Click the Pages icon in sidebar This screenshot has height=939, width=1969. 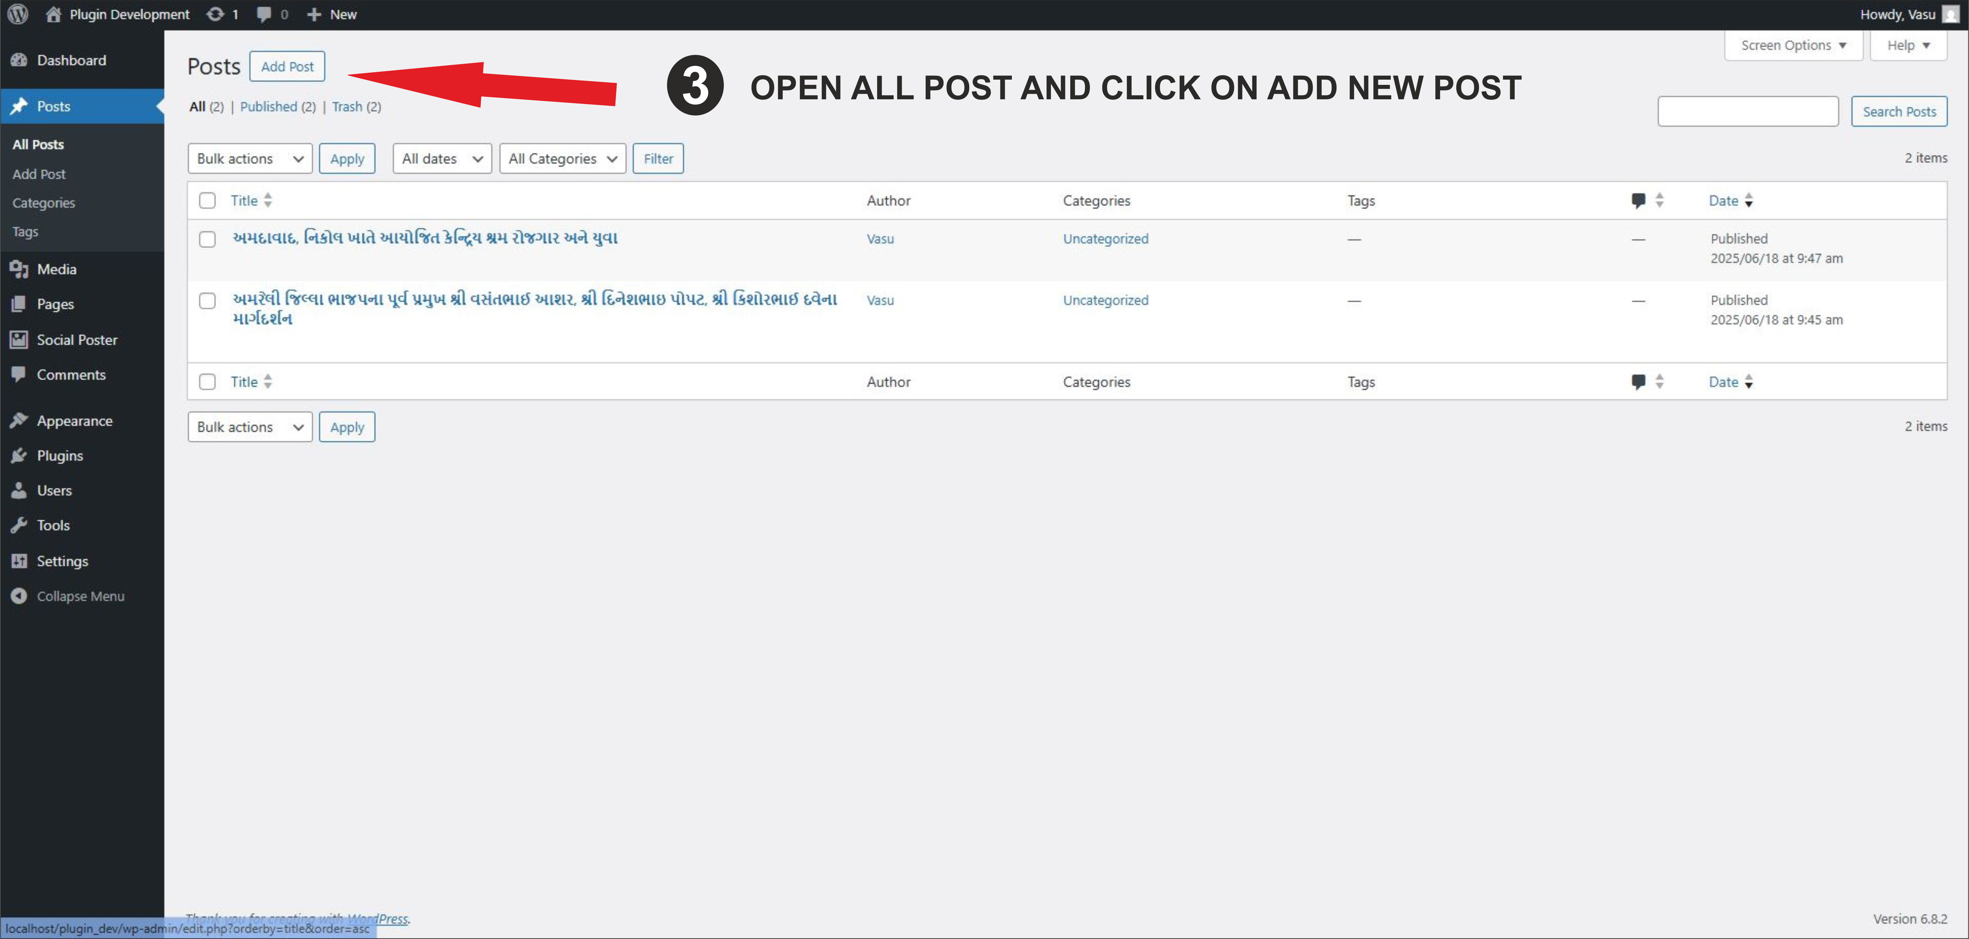[x=19, y=304]
